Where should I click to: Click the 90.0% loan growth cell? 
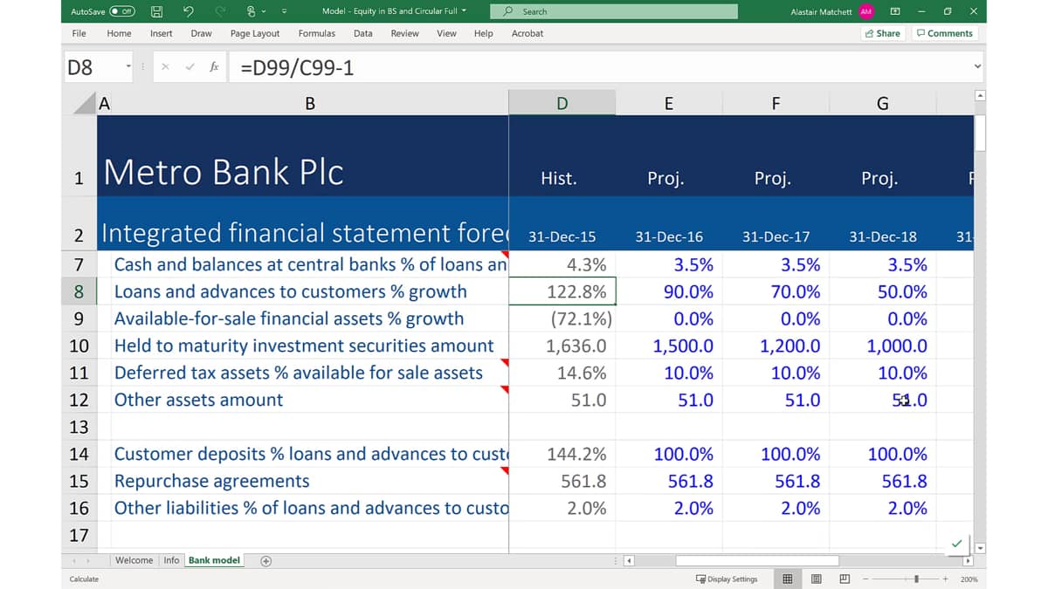[x=669, y=291]
